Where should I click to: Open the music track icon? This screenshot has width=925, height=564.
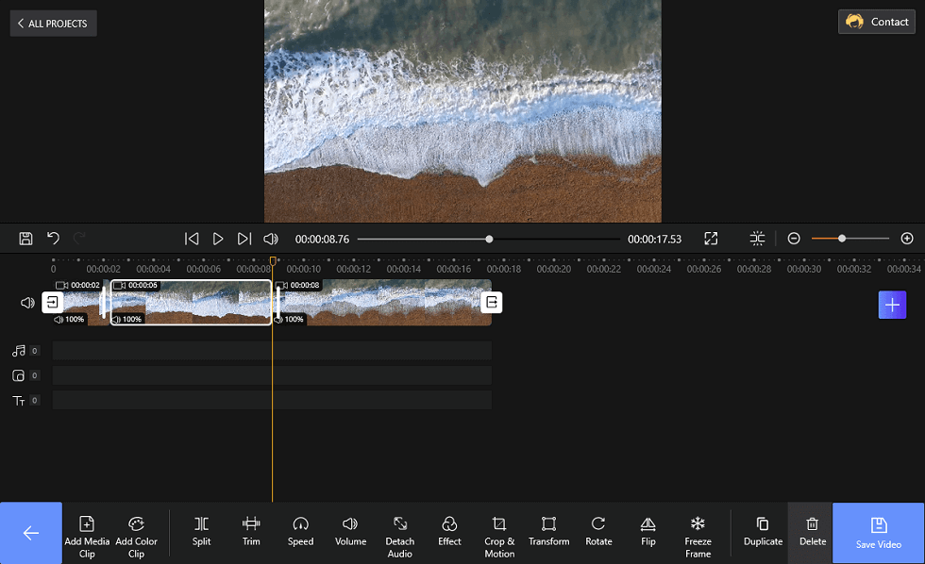coord(19,351)
